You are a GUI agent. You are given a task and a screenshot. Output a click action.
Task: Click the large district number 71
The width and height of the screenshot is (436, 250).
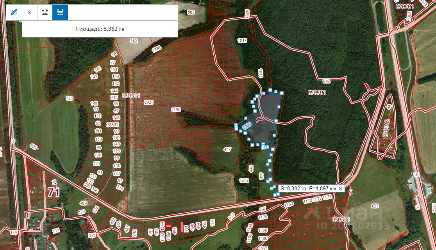[54, 192]
